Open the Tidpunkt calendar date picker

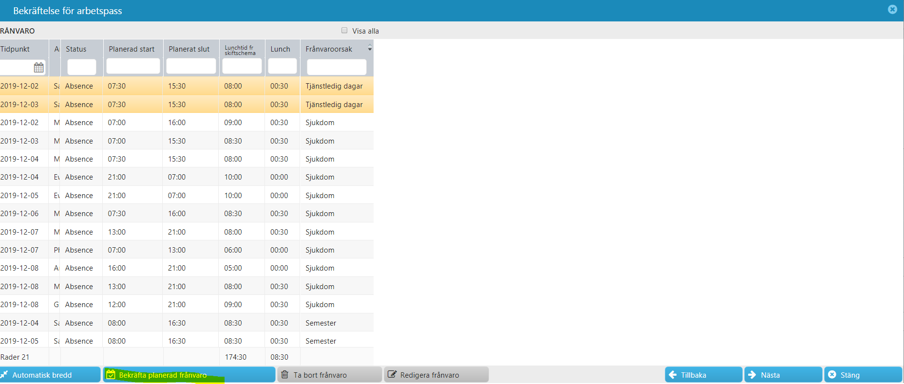point(38,68)
